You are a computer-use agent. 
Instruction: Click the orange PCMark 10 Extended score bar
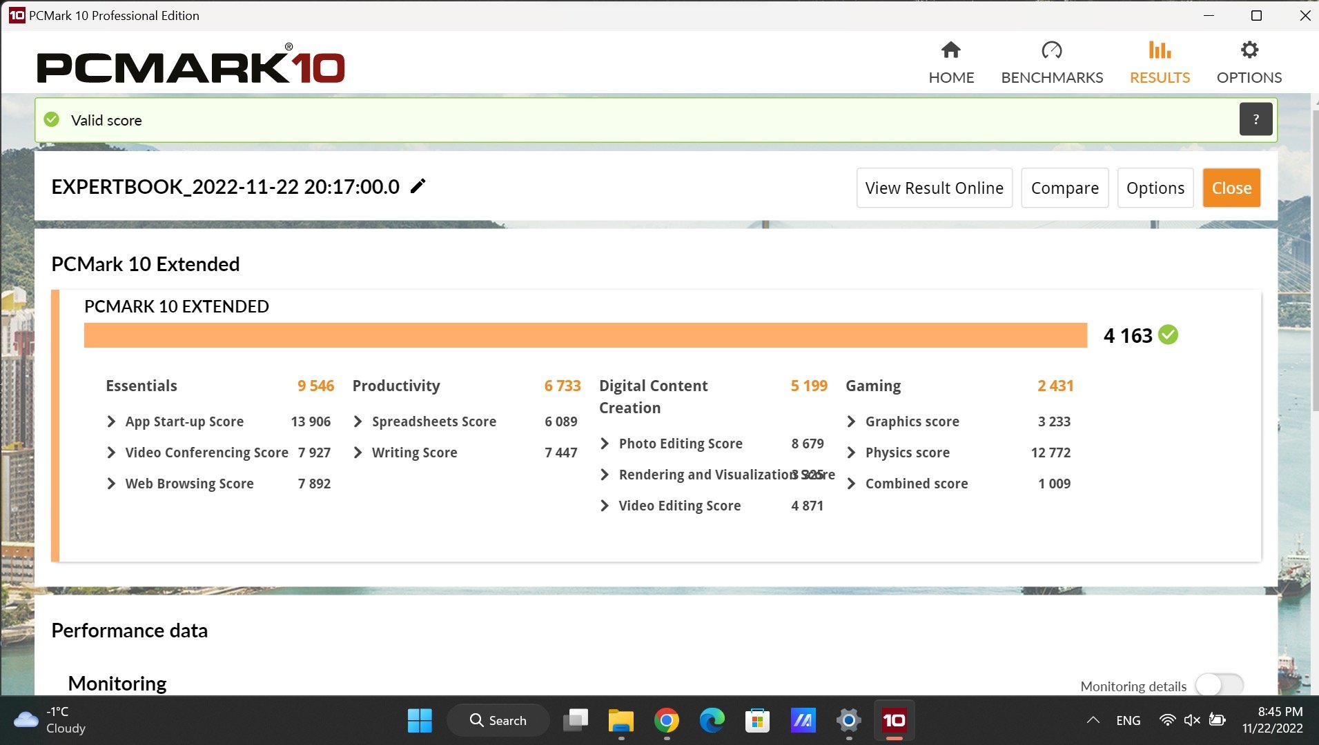pyautogui.click(x=585, y=335)
